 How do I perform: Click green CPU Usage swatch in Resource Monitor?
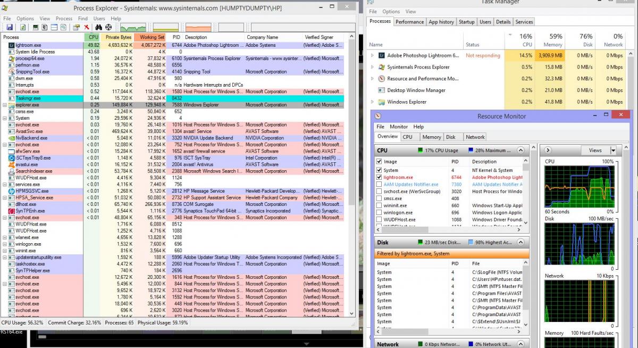pos(421,151)
